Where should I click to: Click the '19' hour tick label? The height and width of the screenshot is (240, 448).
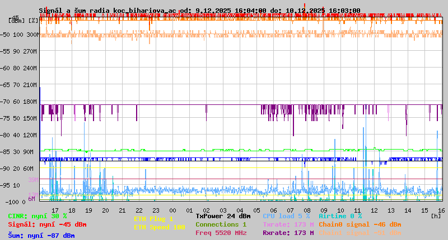pyautogui.click(x=89, y=210)
